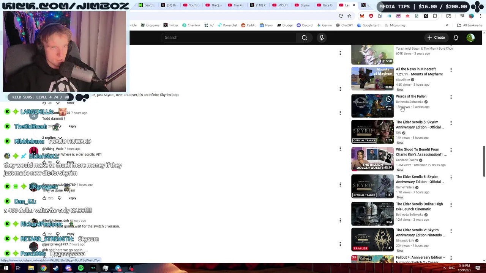Reply to bulletstorm_dnb comment

[x=71, y=234]
